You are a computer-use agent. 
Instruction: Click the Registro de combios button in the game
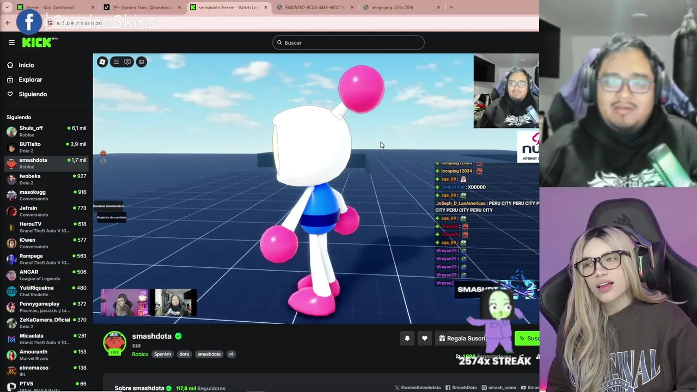pyautogui.click(x=112, y=217)
